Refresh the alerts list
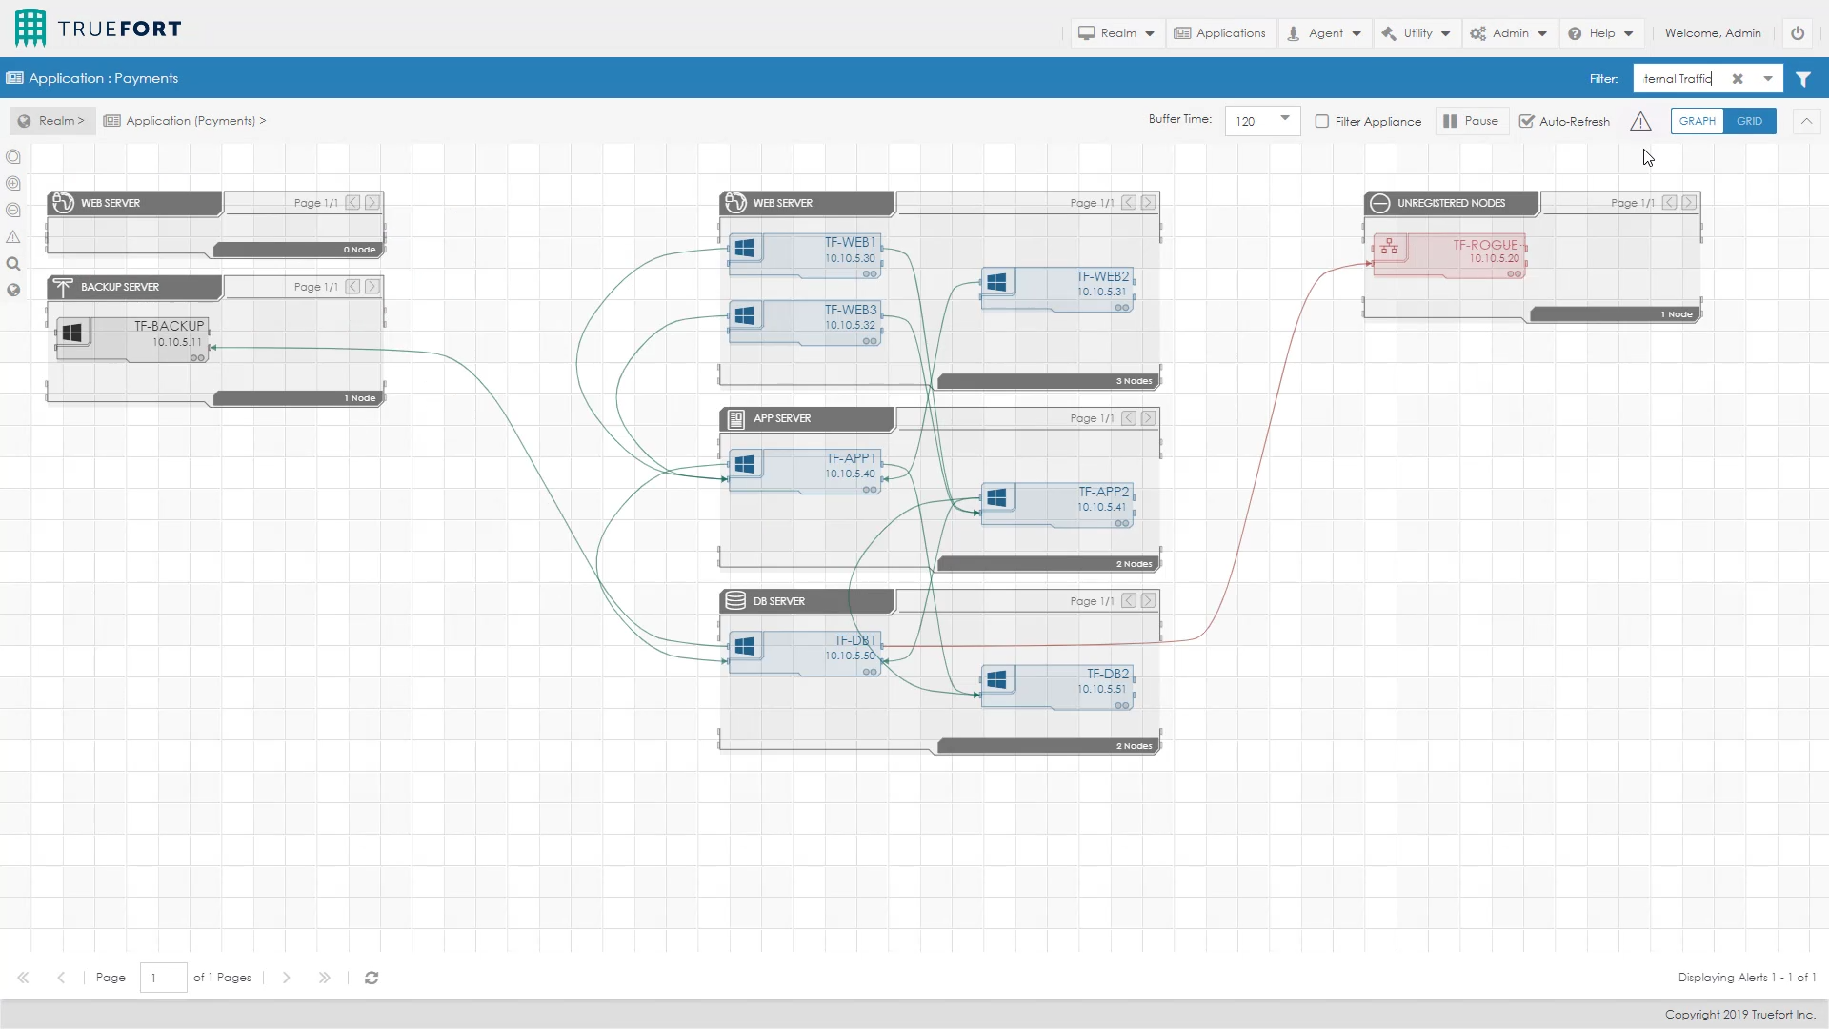The image size is (1829, 1029). [x=372, y=978]
